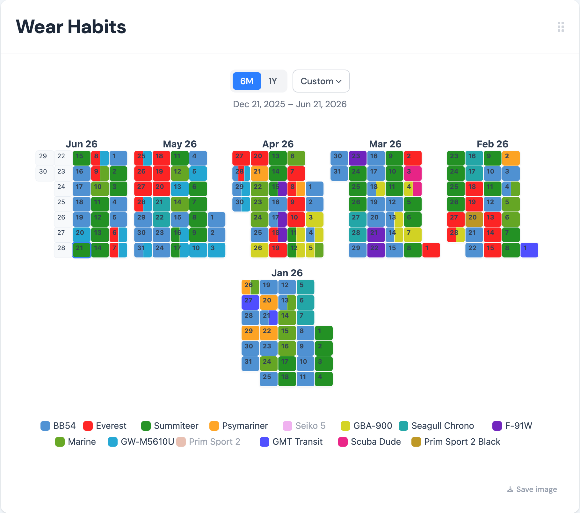The image size is (580, 513).
Task: Switch to the 1Y range tab
Action: pos(273,81)
